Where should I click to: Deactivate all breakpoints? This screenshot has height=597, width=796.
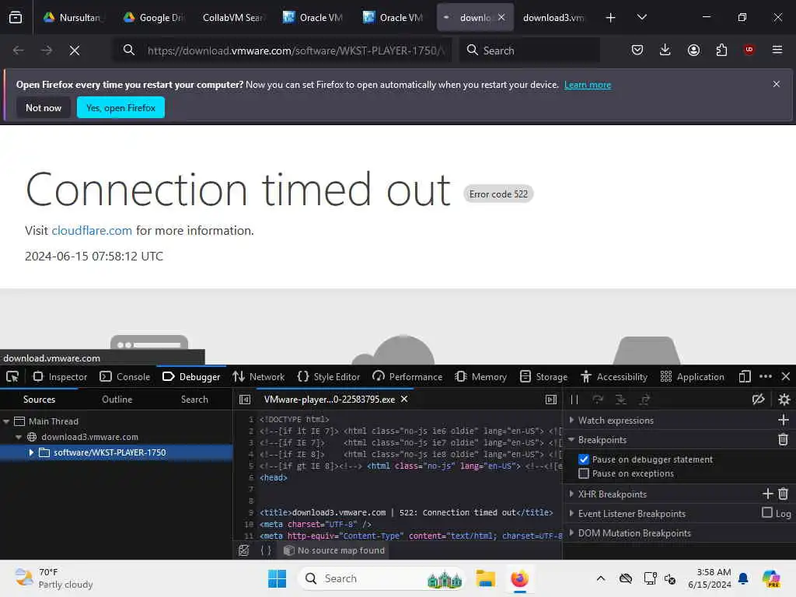click(x=759, y=400)
